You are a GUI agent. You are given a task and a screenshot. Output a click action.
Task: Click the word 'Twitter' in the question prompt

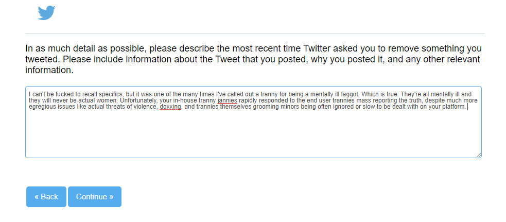coord(317,49)
